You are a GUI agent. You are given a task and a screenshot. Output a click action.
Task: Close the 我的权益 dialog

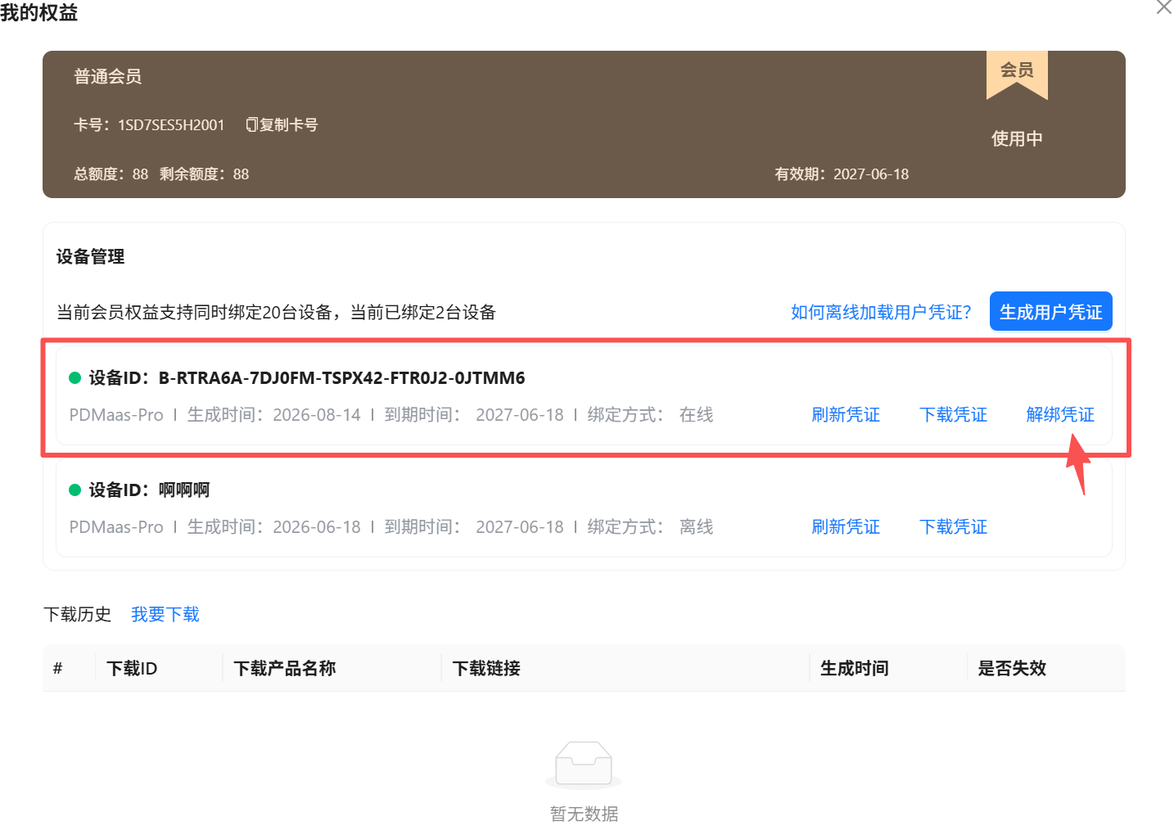pyautogui.click(x=1163, y=7)
